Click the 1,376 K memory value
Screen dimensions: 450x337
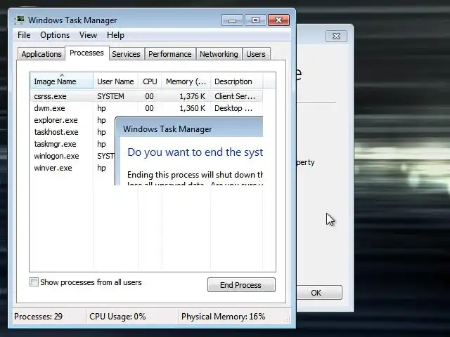192,96
